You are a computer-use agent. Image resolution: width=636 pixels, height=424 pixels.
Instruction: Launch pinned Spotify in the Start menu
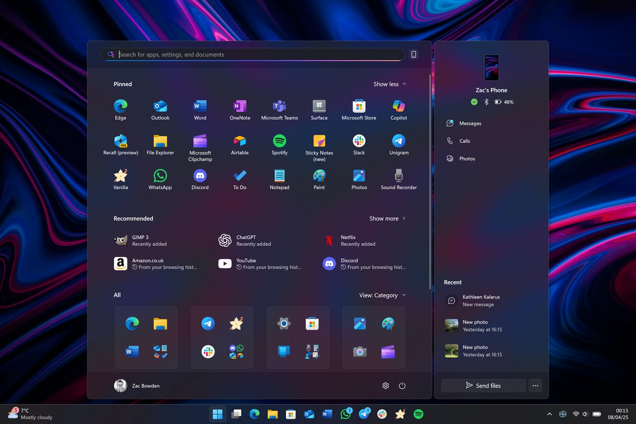279,145
